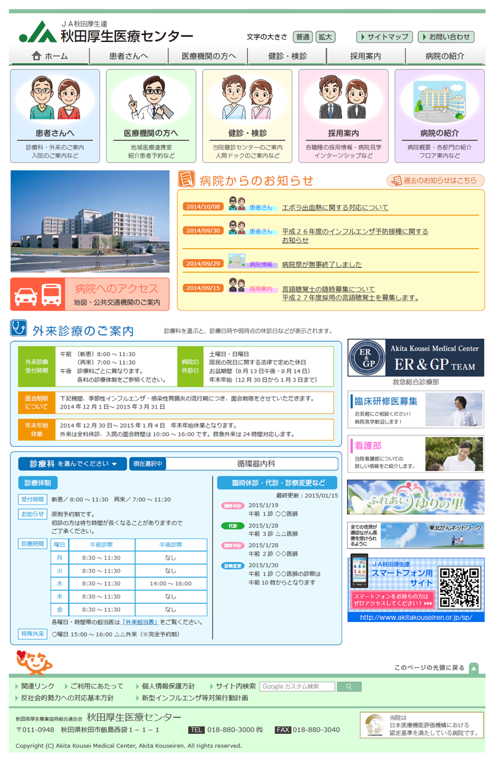Click the 特殊外来 label
494x761 pixels.
[33, 634]
